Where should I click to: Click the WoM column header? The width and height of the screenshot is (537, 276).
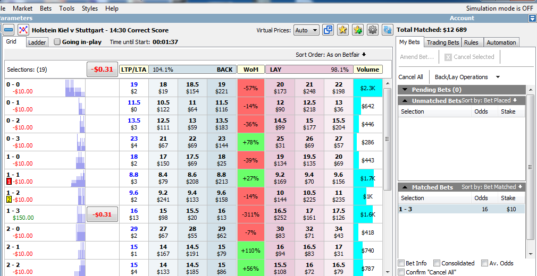click(x=251, y=70)
